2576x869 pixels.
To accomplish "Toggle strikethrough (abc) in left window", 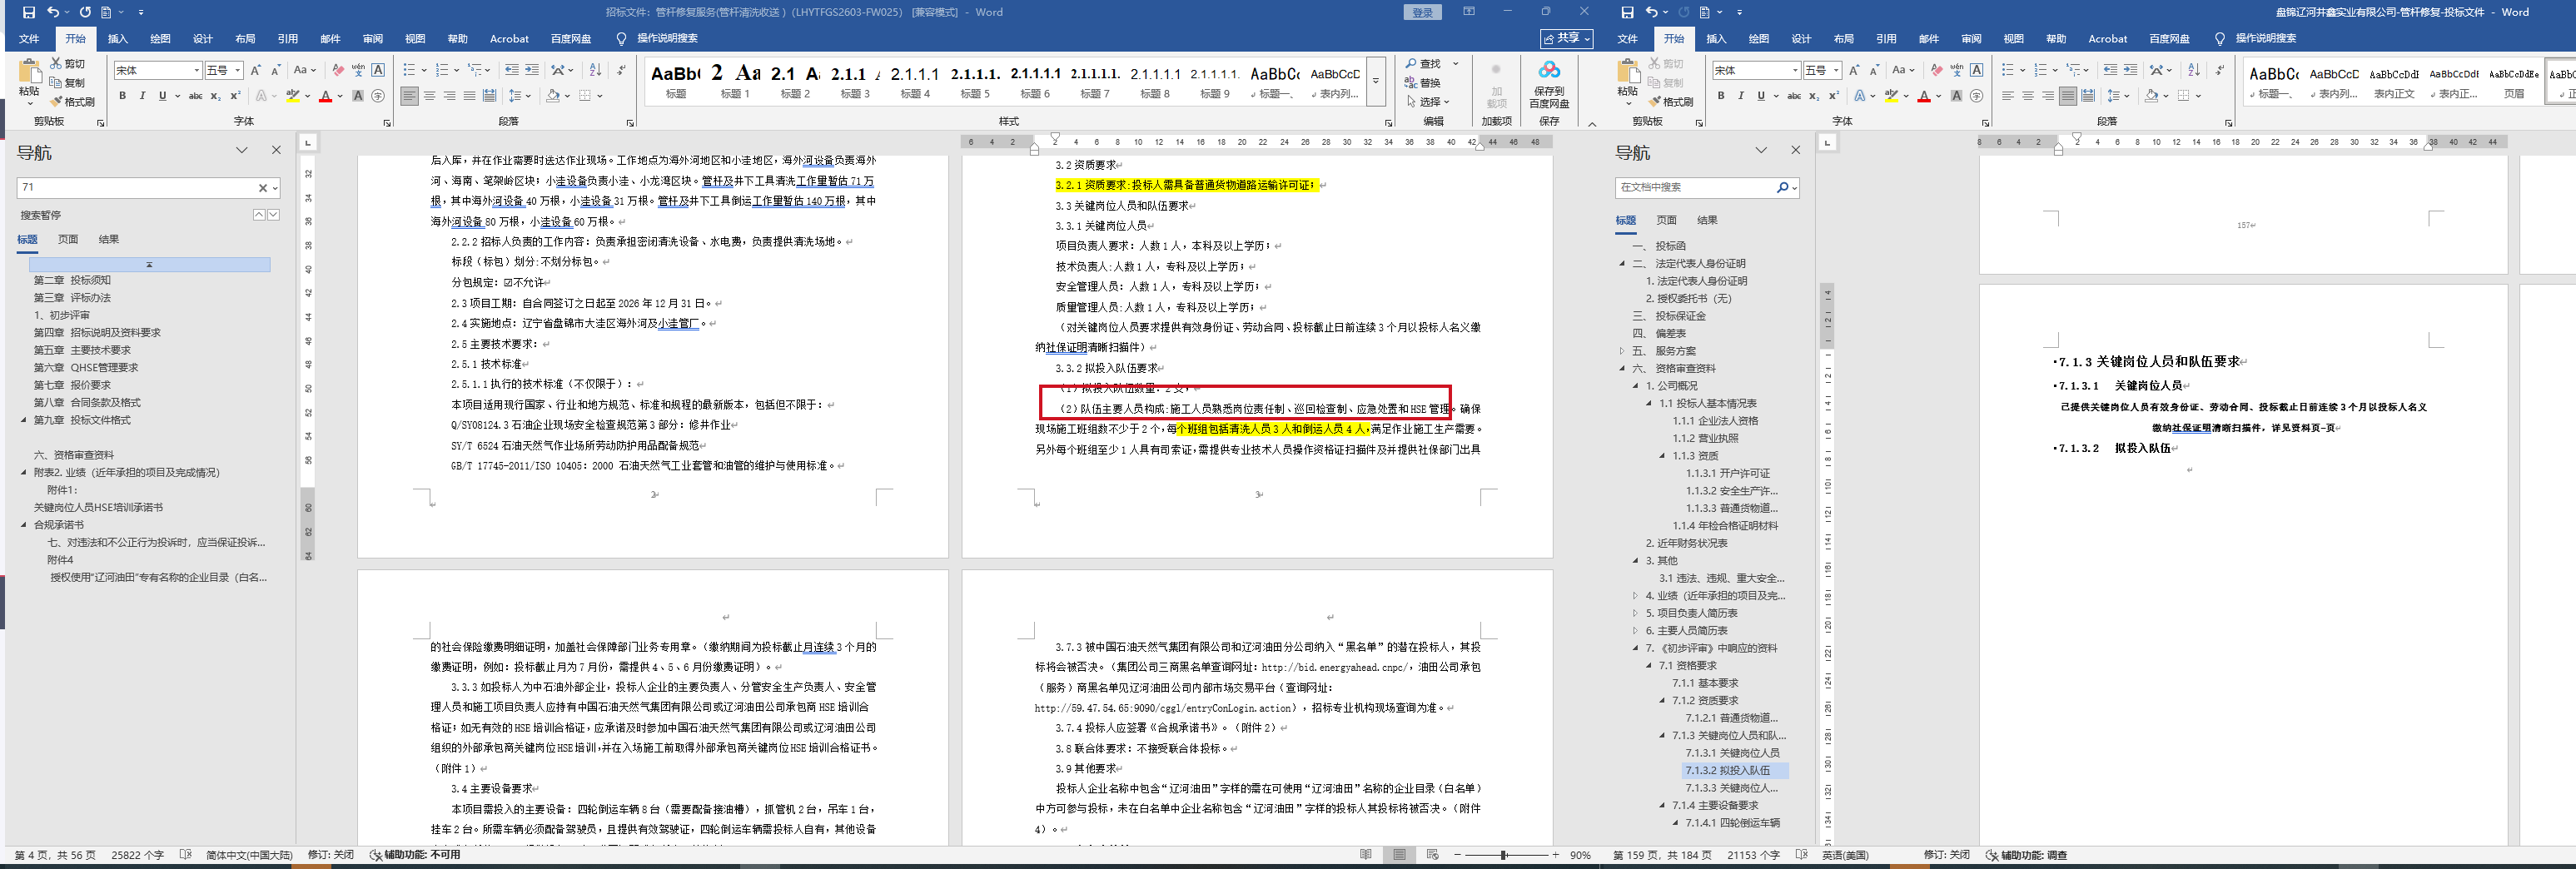I will tap(196, 96).
